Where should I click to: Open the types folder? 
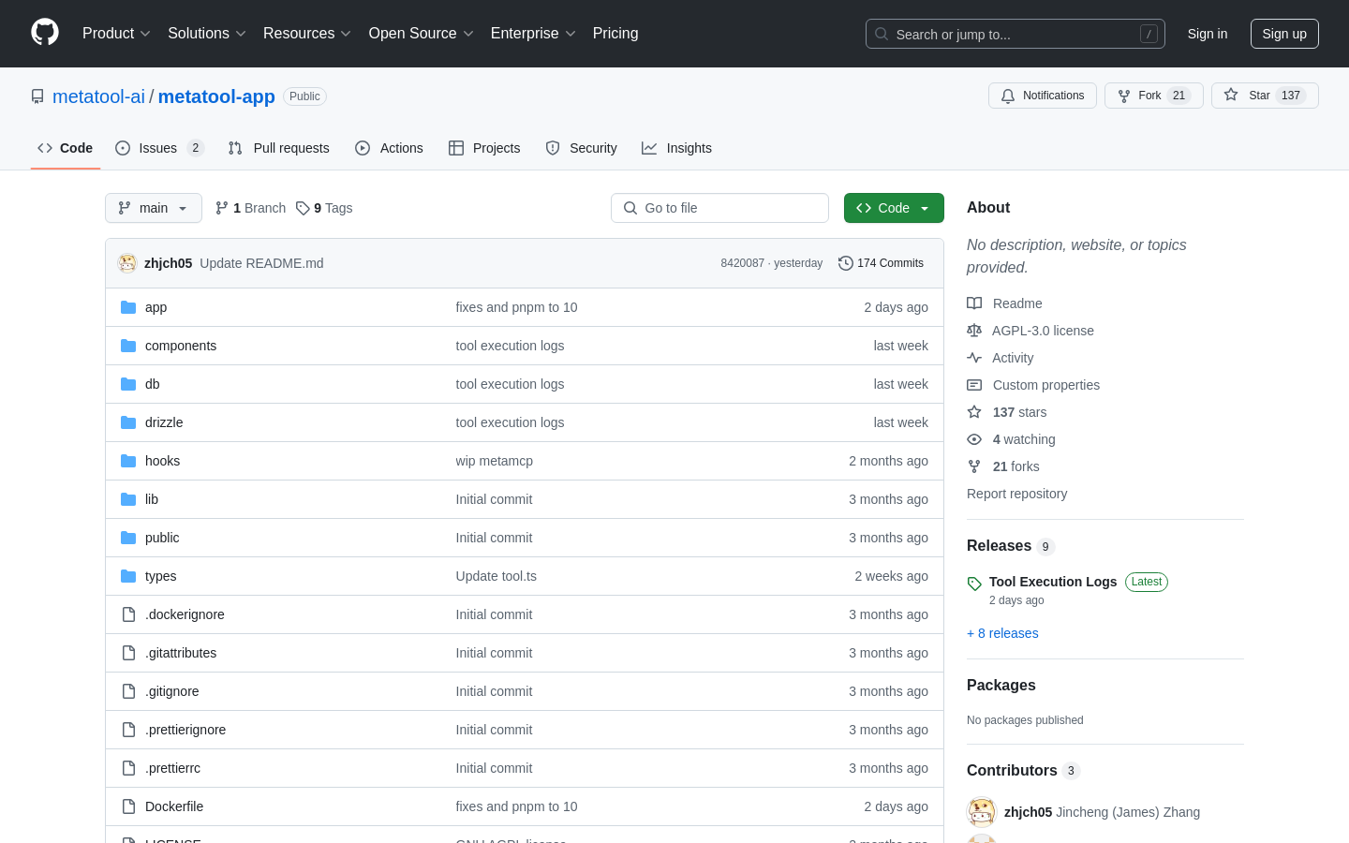[x=160, y=576]
